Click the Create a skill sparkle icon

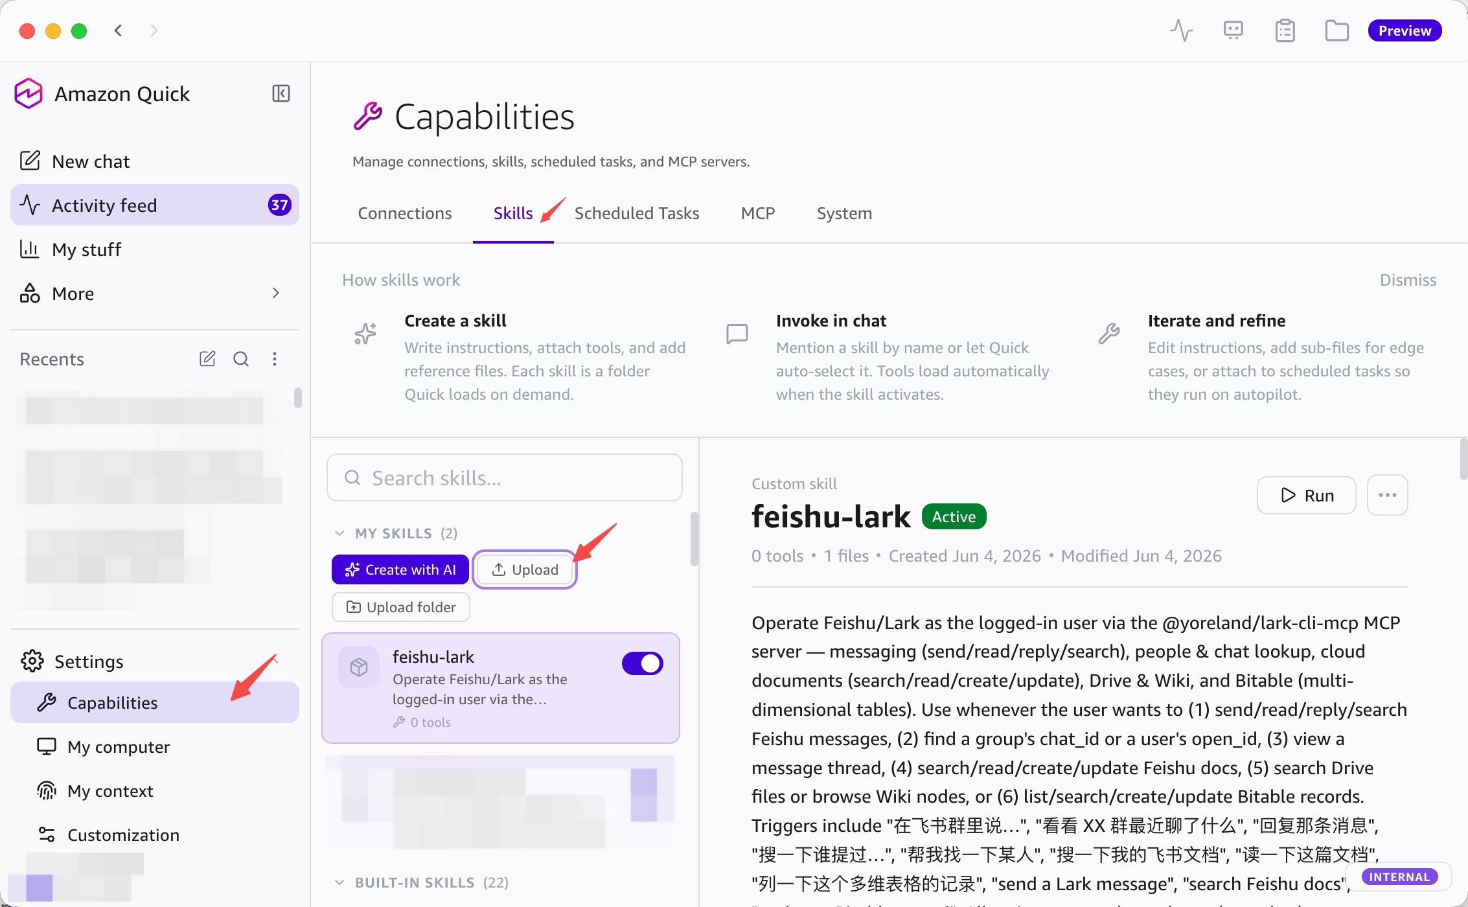tap(365, 334)
